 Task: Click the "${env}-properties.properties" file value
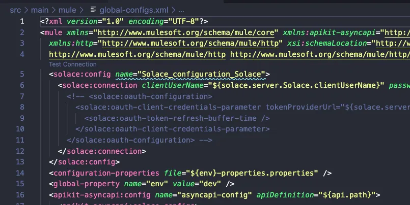pyautogui.click(x=252, y=173)
